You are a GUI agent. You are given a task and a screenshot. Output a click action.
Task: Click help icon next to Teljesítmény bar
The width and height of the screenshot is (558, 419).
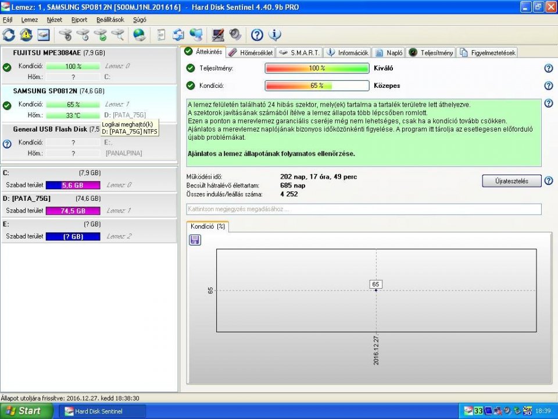point(548,68)
